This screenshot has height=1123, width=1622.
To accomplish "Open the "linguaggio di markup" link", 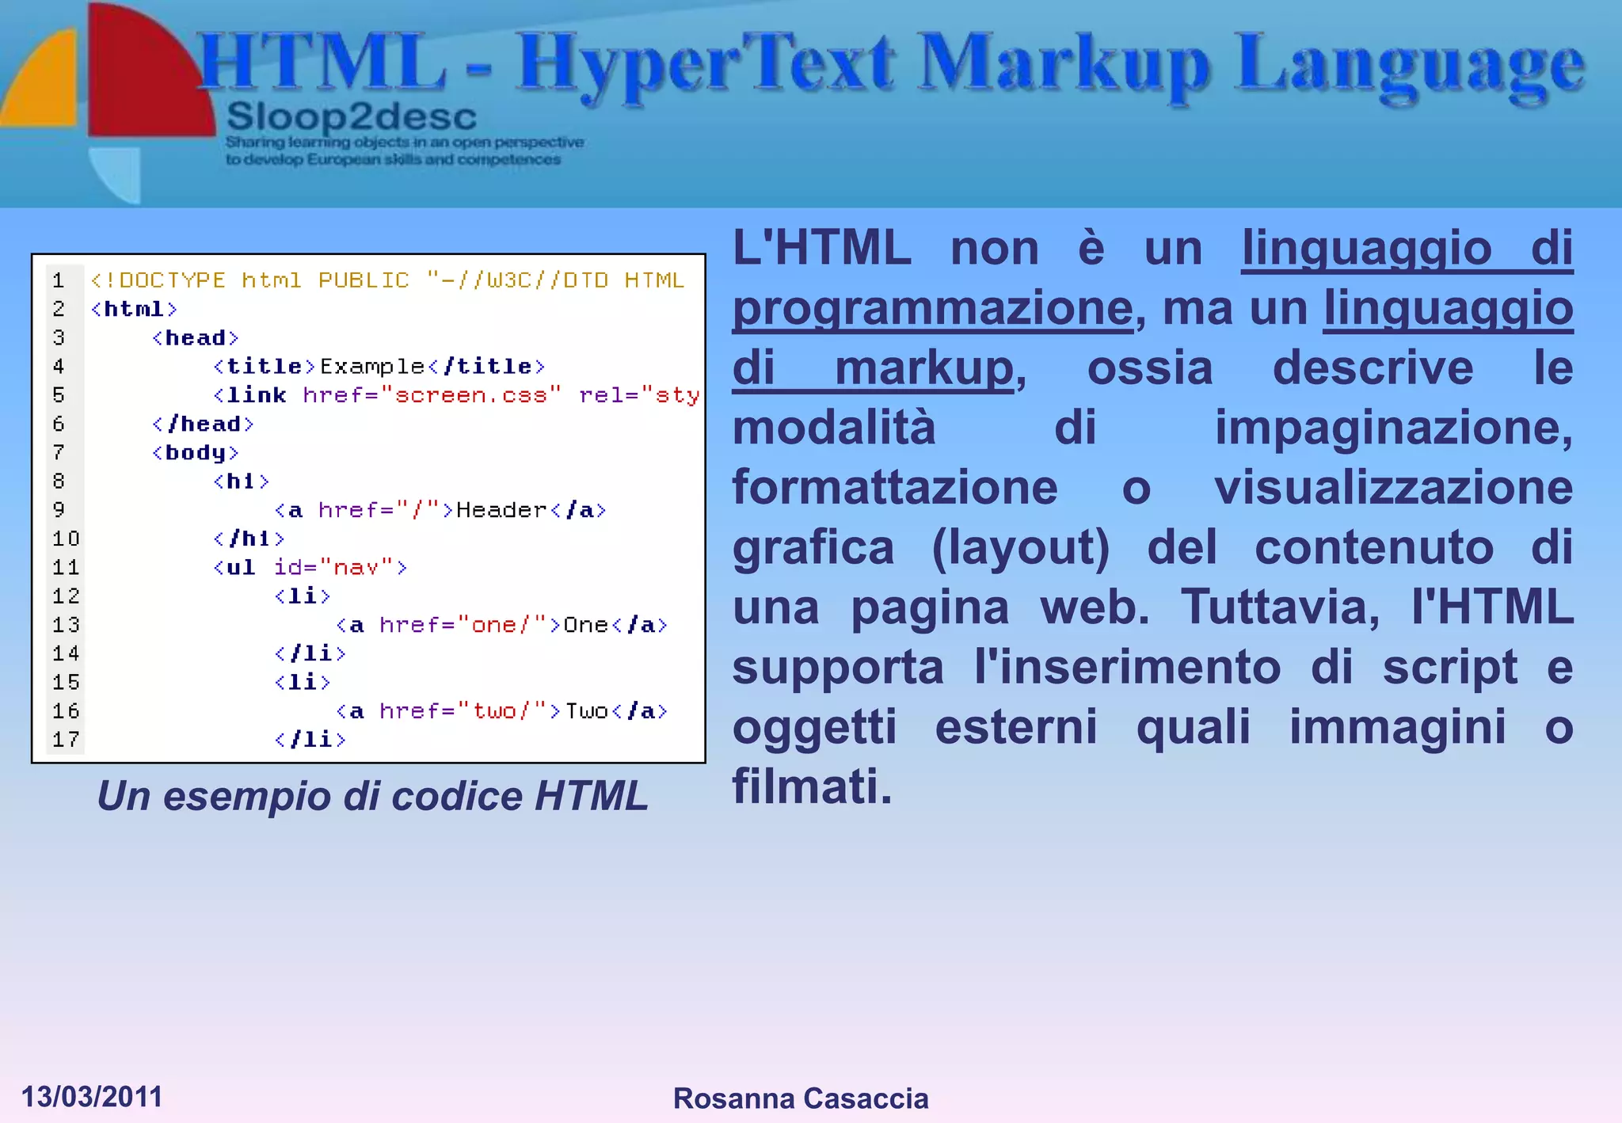I will (1152, 339).
